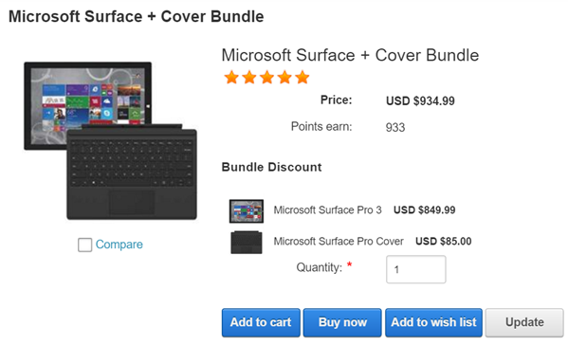Viewport: 568px width, 345px height.
Task: Click the first rating star
Action: [231, 78]
